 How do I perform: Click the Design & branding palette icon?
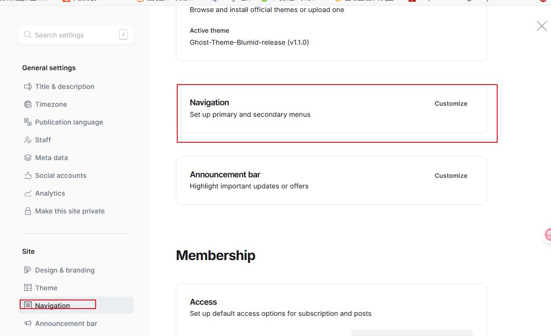(x=28, y=270)
